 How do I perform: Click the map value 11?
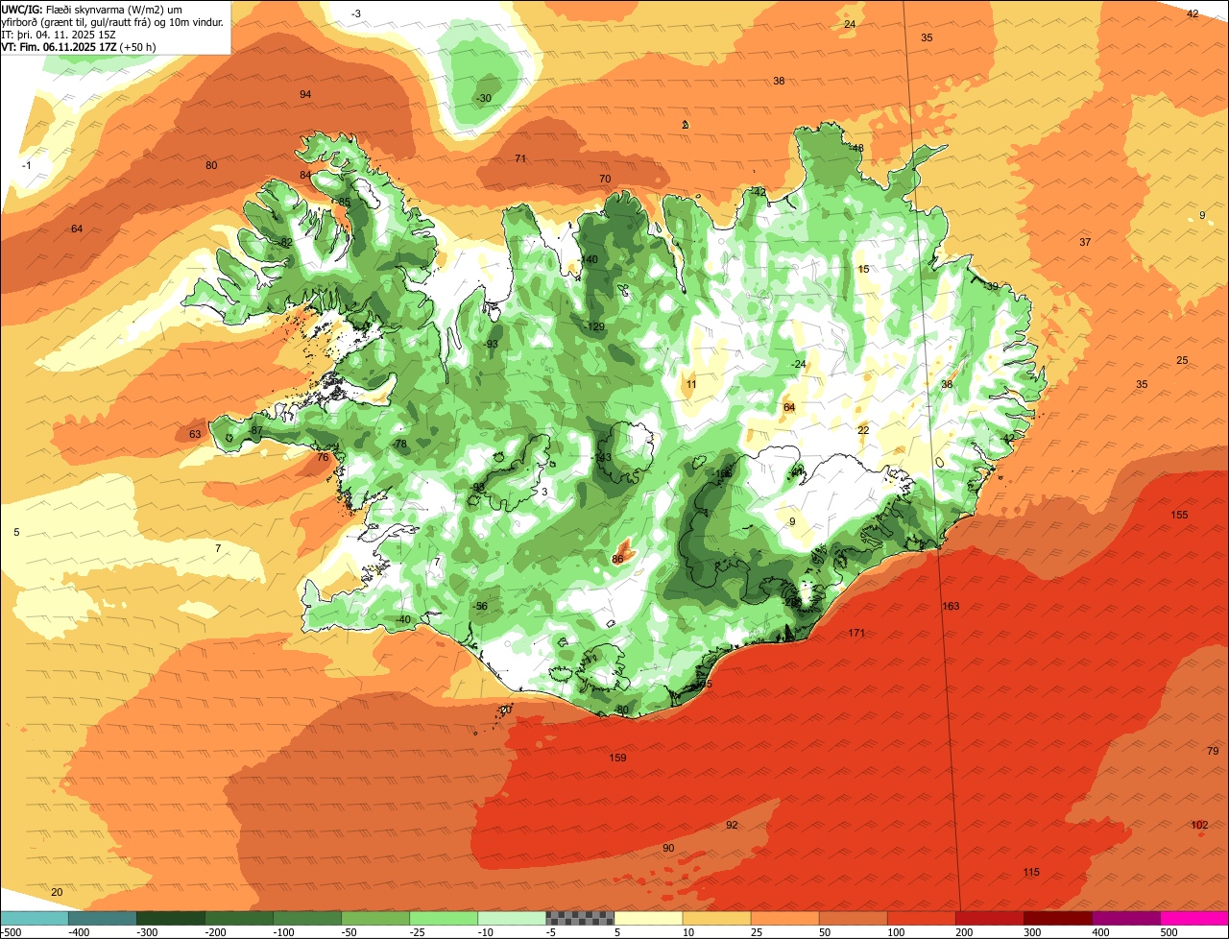(691, 384)
